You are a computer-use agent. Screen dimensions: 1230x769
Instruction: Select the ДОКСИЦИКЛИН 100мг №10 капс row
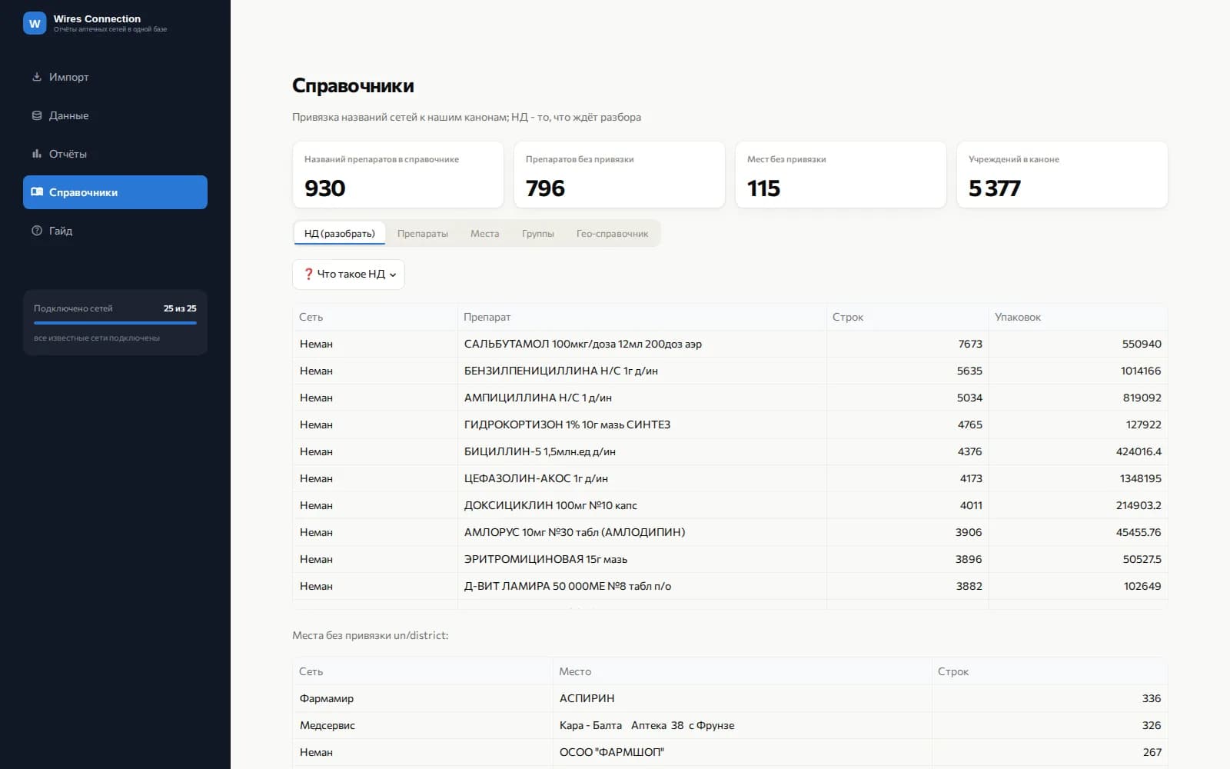click(730, 505)
